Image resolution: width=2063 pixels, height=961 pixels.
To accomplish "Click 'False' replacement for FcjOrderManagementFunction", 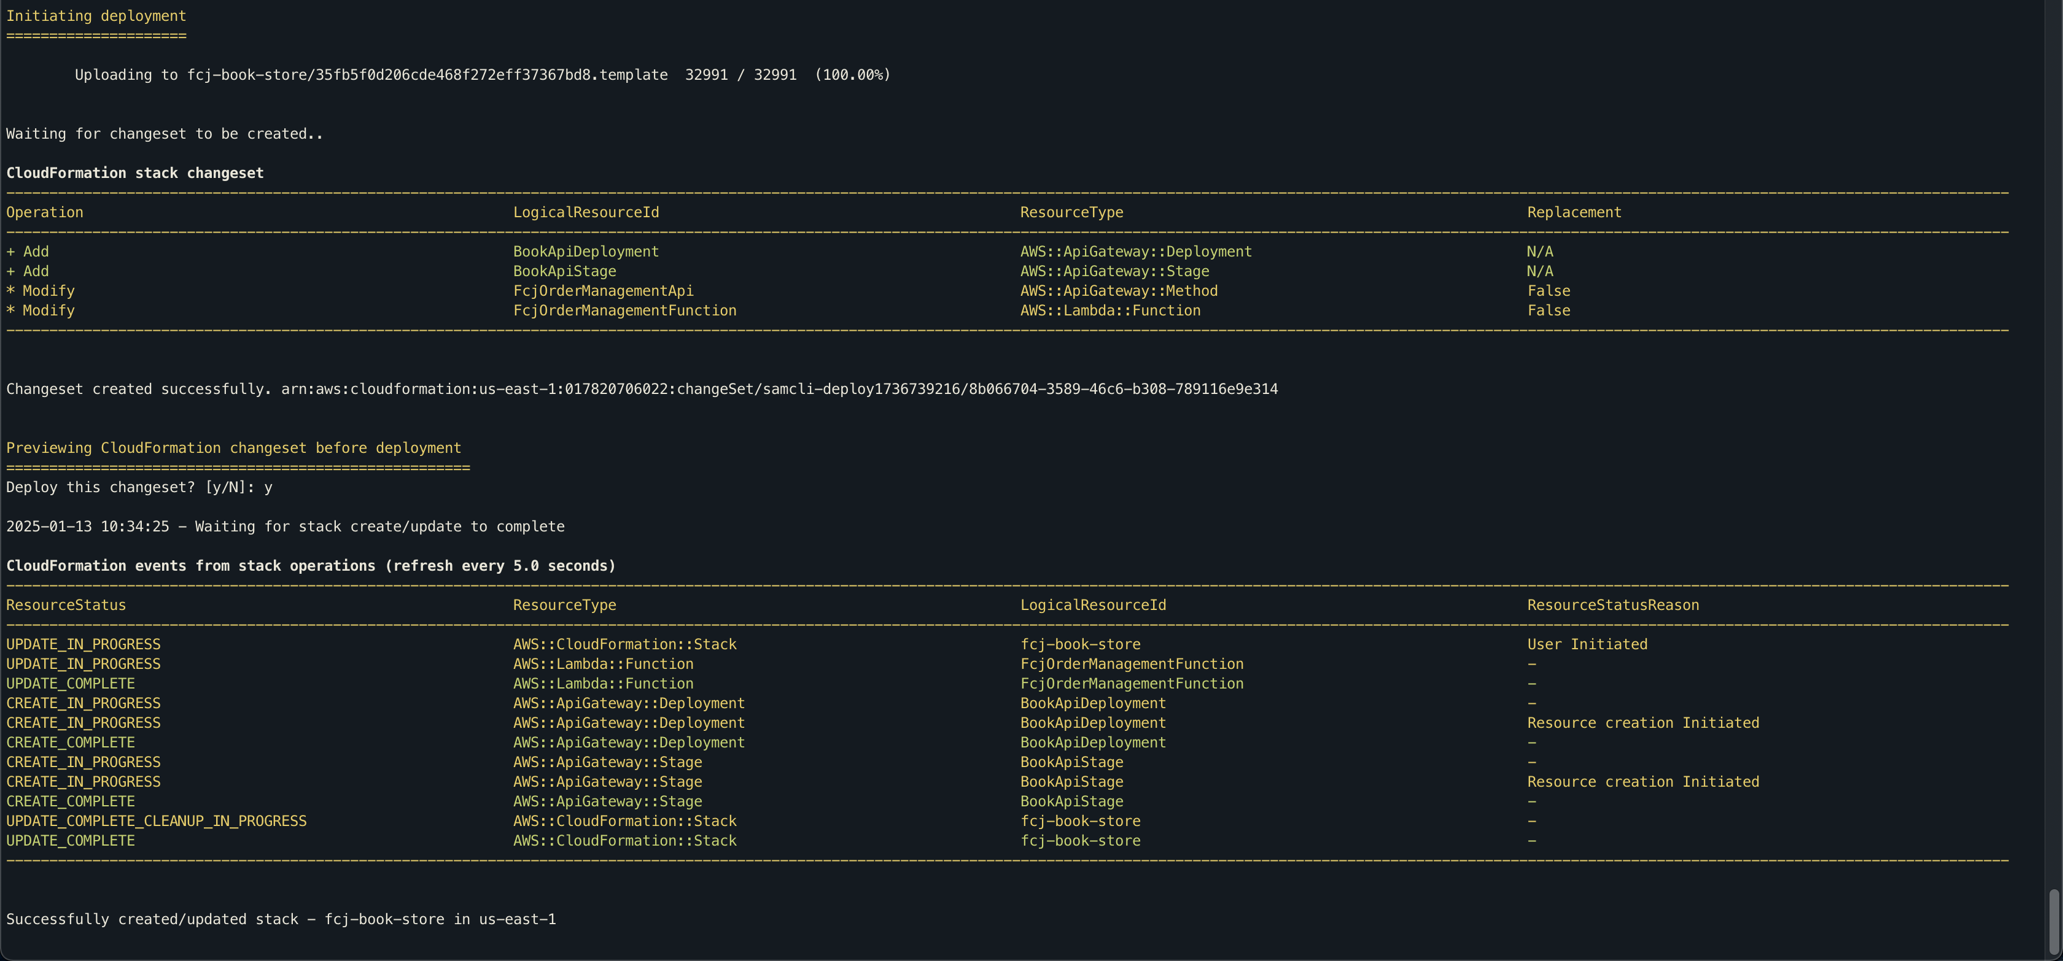I will click(1549, 311).
